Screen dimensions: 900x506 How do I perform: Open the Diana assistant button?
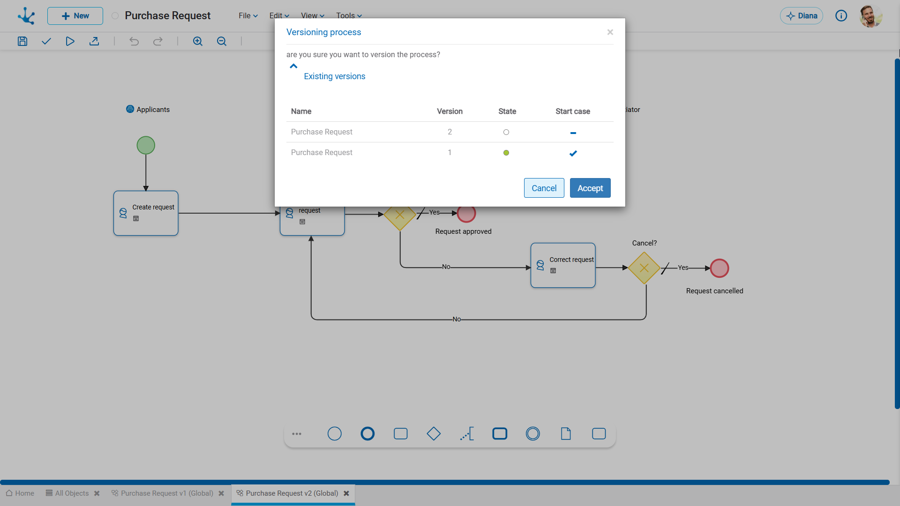pyautogui.click(x=802, y=16)
